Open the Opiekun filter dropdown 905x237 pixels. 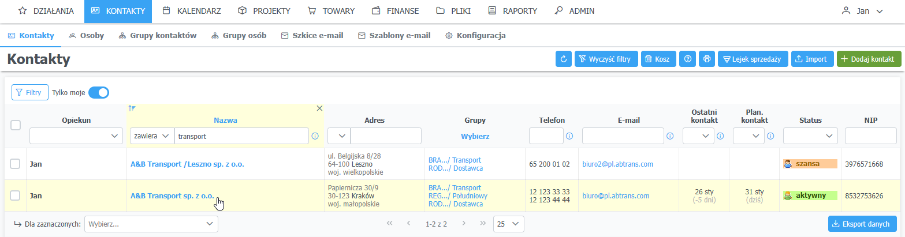click(x=76, y=136)
